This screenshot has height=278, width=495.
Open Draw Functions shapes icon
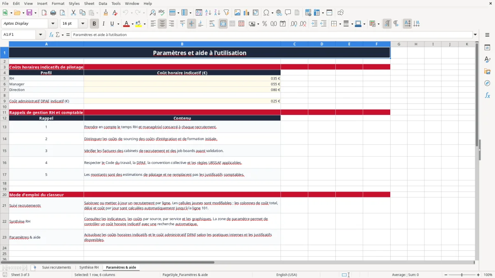point(340,13)
